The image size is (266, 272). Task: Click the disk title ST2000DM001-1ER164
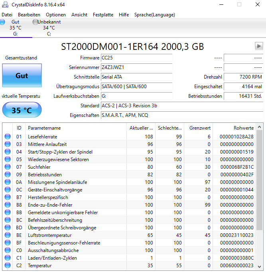110,47
